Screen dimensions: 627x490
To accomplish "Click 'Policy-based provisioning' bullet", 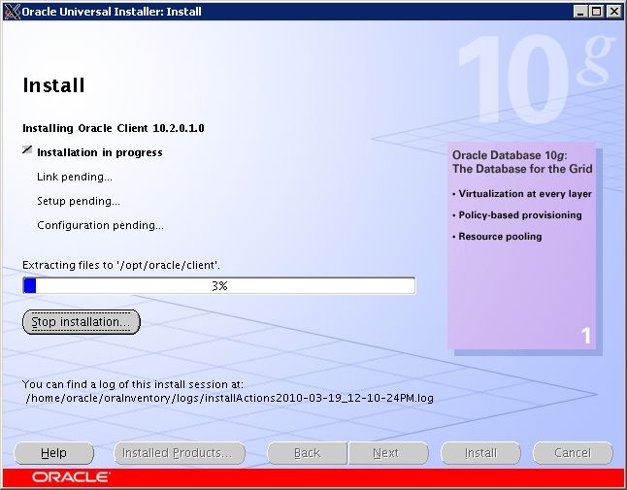I will (x=517, y=215).
